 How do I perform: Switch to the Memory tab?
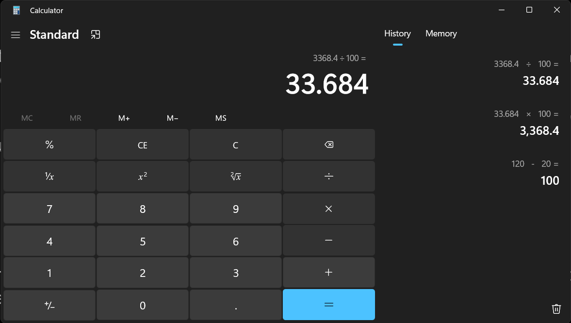click(x=441, y=33)
